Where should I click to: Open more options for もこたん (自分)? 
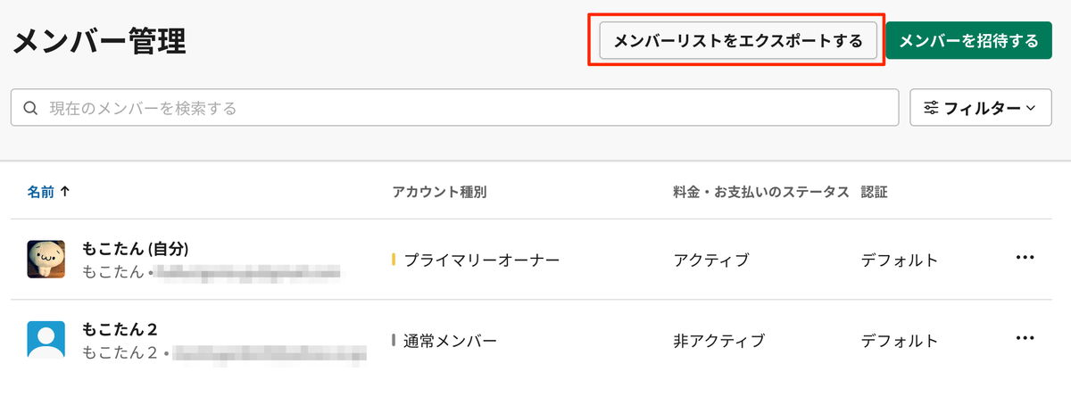pyautogui.click(x=1025, y=258)
